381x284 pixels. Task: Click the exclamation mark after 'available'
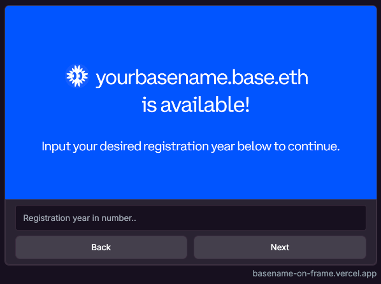247,104
